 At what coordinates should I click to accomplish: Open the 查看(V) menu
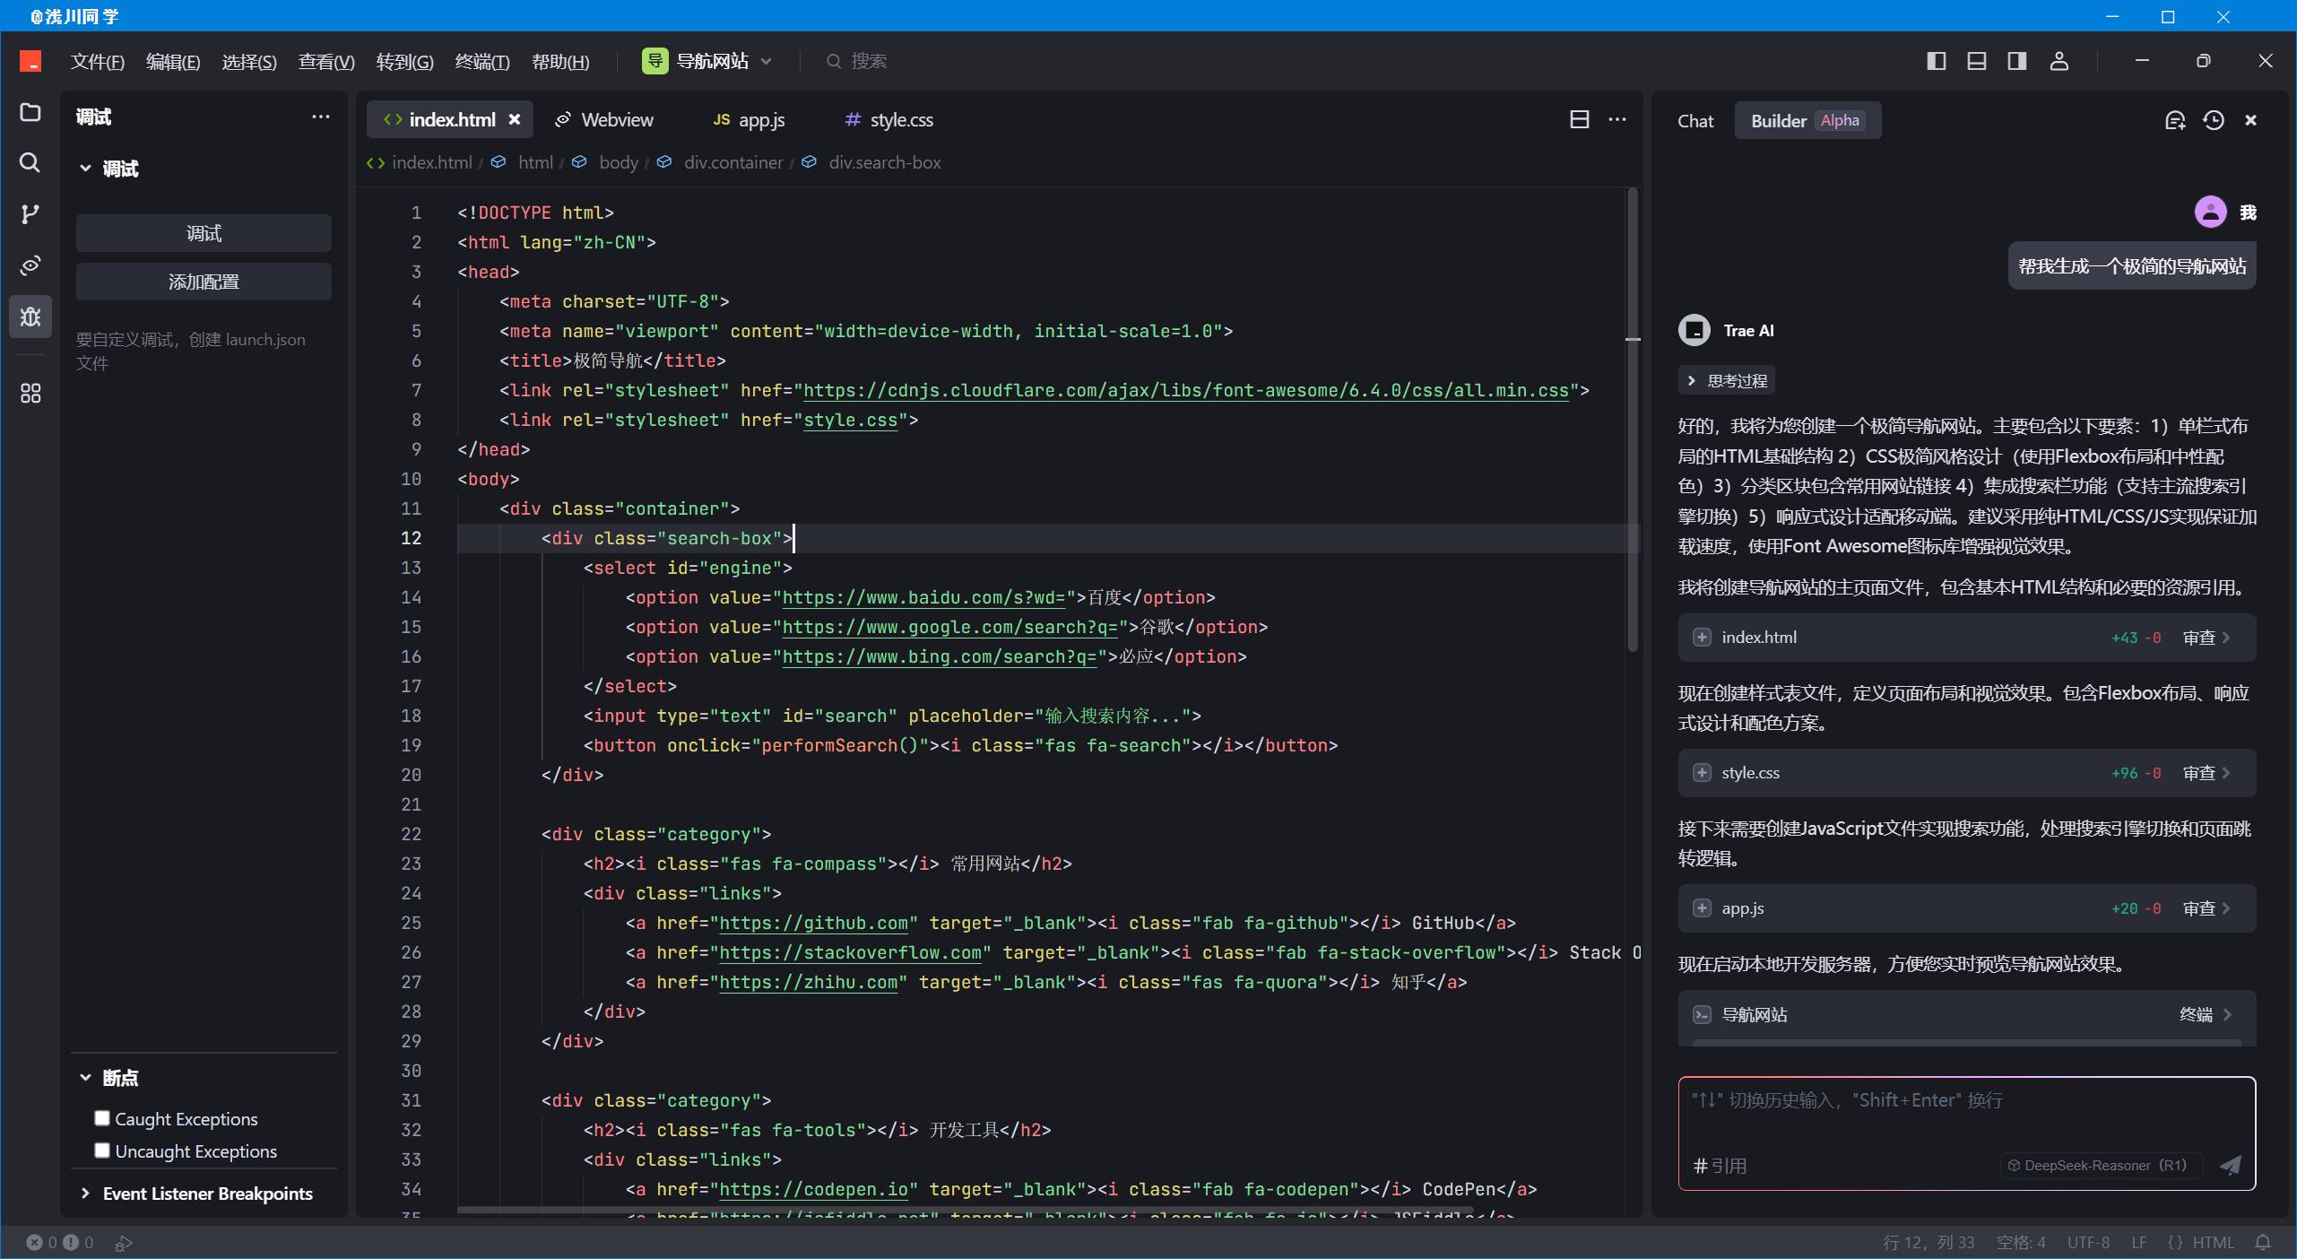pyautogui.click(x=326, y=61)
